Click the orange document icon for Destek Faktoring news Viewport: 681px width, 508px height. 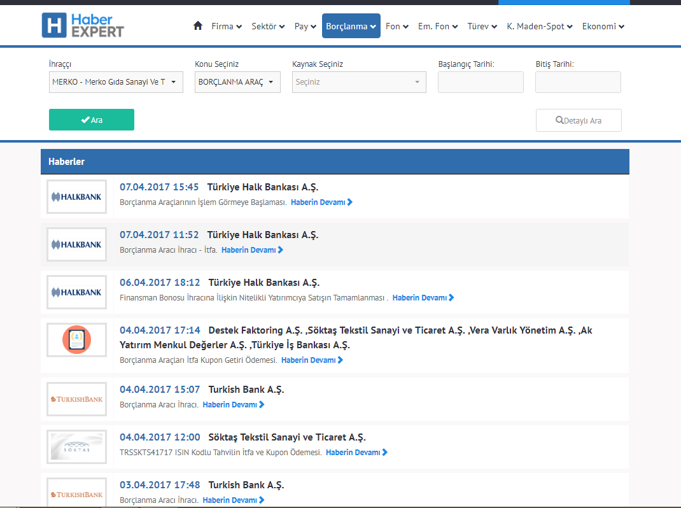point(77,340)
